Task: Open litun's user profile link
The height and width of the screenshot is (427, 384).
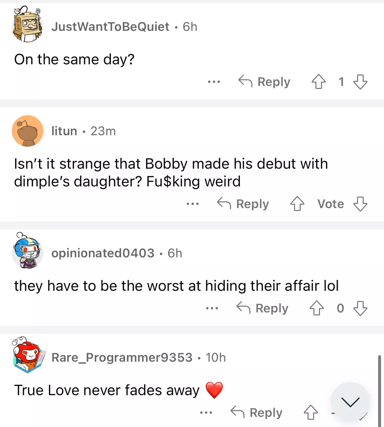Action: tap(64, 131)
